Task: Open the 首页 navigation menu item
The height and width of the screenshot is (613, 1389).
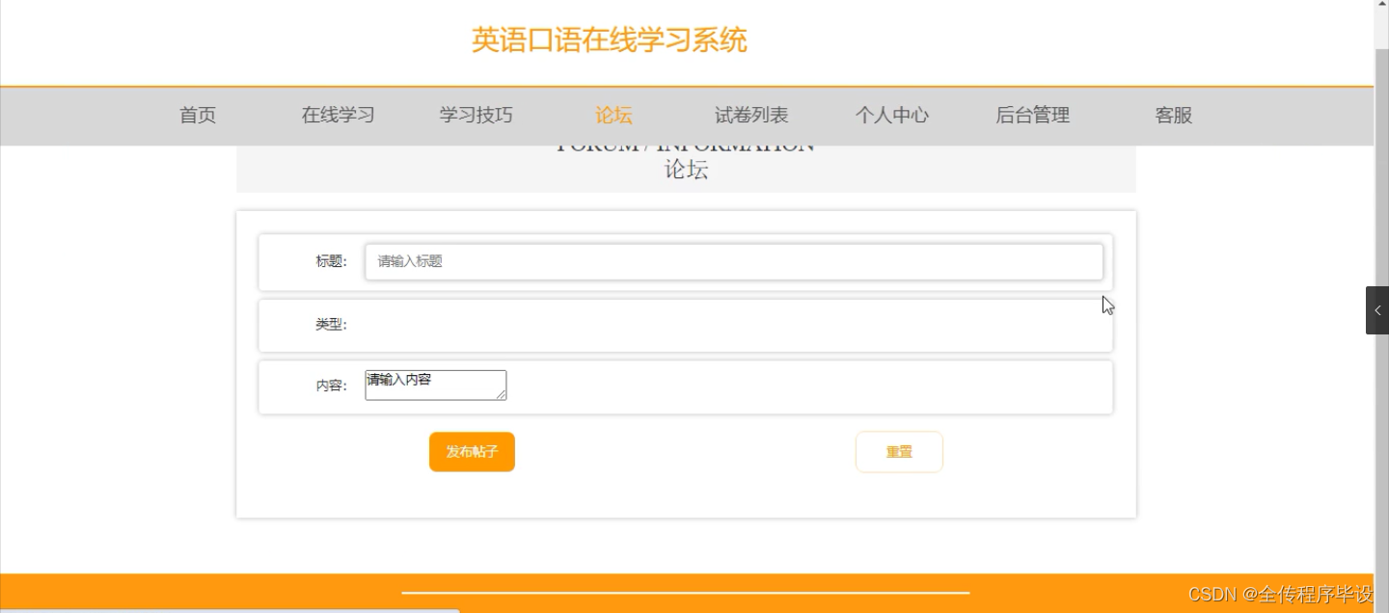Action: tap(197, 115)
